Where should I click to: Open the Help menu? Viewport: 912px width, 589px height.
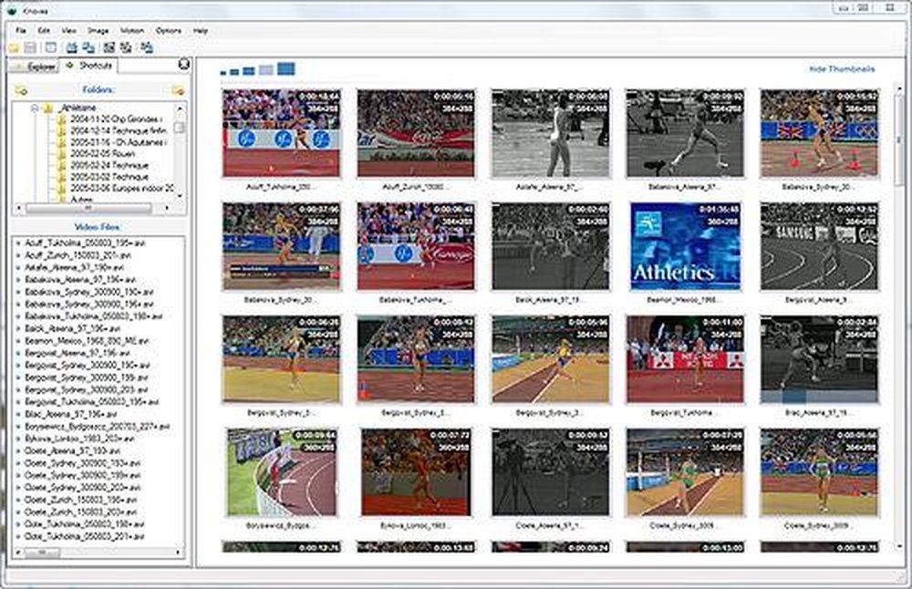click(201, 30)
